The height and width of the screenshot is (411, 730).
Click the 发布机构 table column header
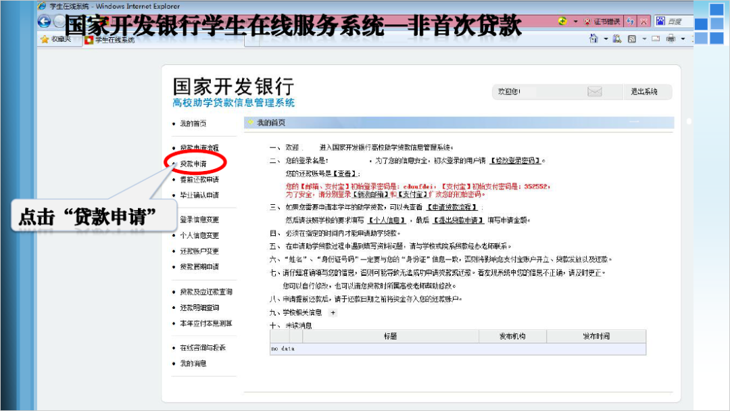512,336
